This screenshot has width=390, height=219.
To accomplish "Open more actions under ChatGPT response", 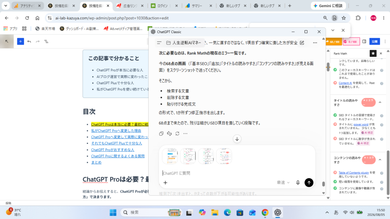I will [185, 134].
